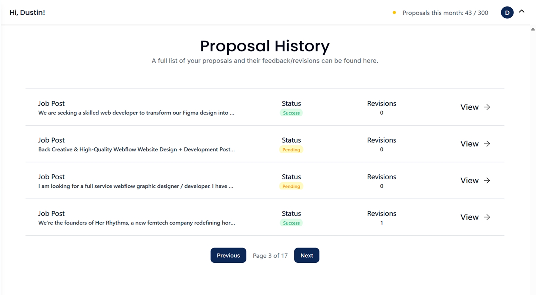
Task: Go to the Next page
Action: click(306, 255)
